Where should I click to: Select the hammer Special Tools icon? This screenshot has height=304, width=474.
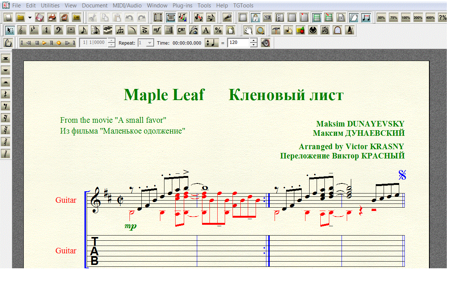(276, 30)
